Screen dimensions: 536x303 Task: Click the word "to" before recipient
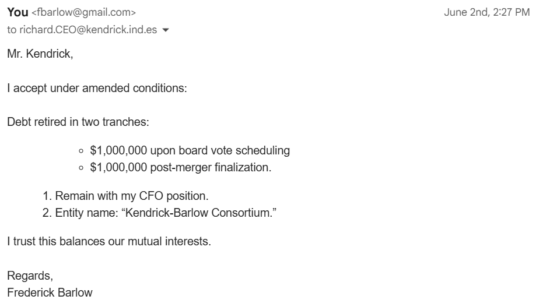pyautogui.click(x=12, y=30)
